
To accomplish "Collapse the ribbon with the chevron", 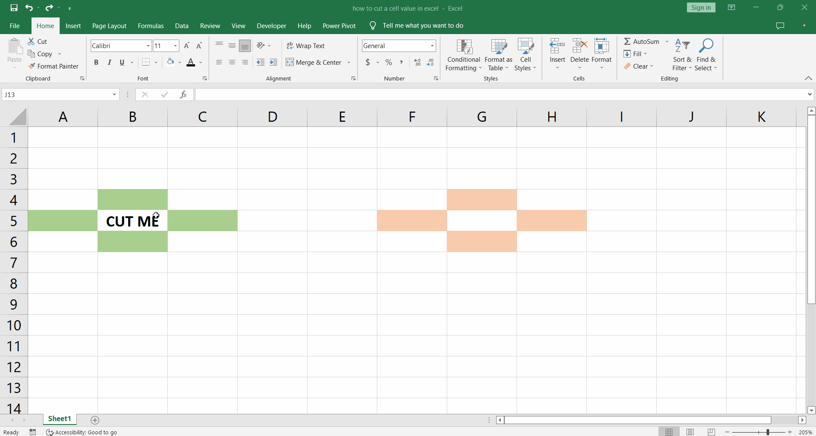I will (x=808, y=78).
